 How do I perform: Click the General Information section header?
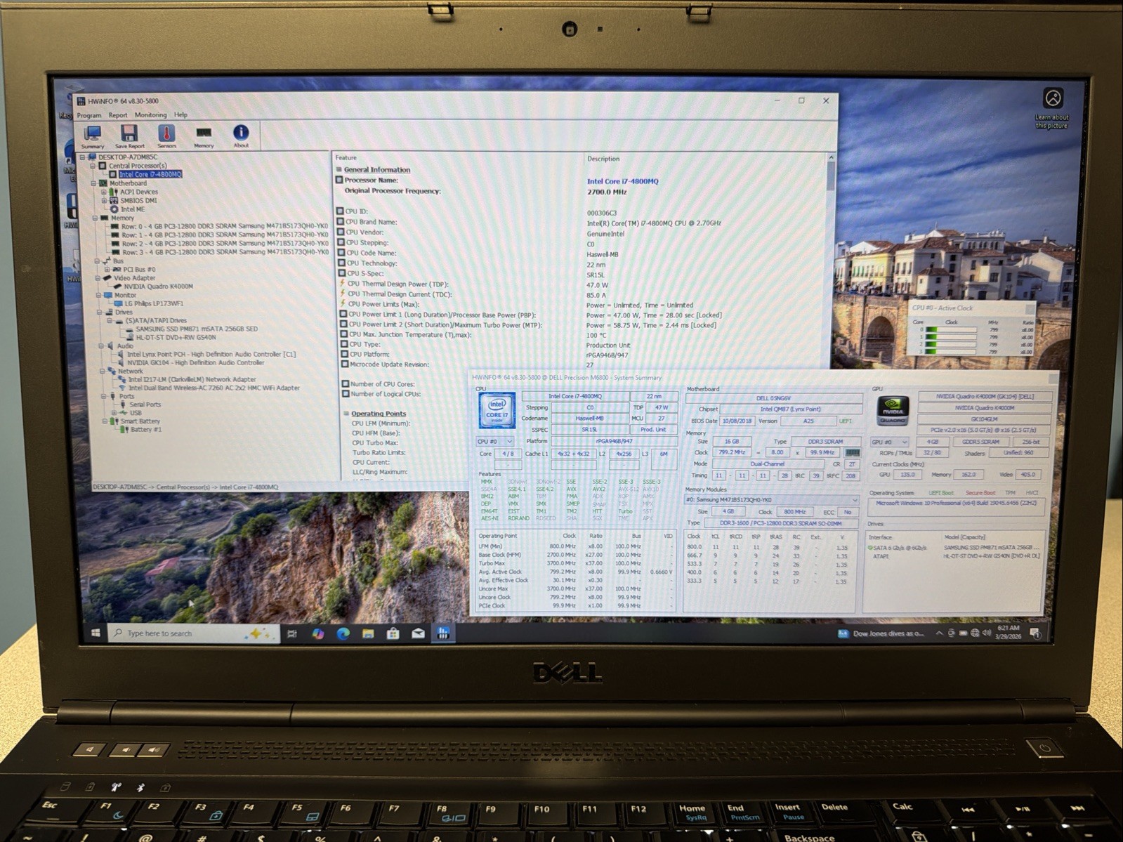(377, 170)
